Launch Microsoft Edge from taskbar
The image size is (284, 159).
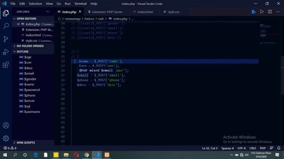click(x=35, y=155)
